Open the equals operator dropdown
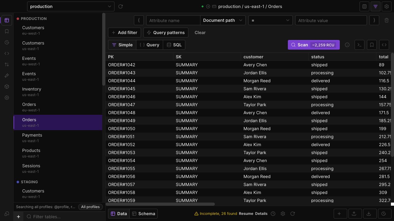Screen dimensions: 394x221 tap(271, 20)
